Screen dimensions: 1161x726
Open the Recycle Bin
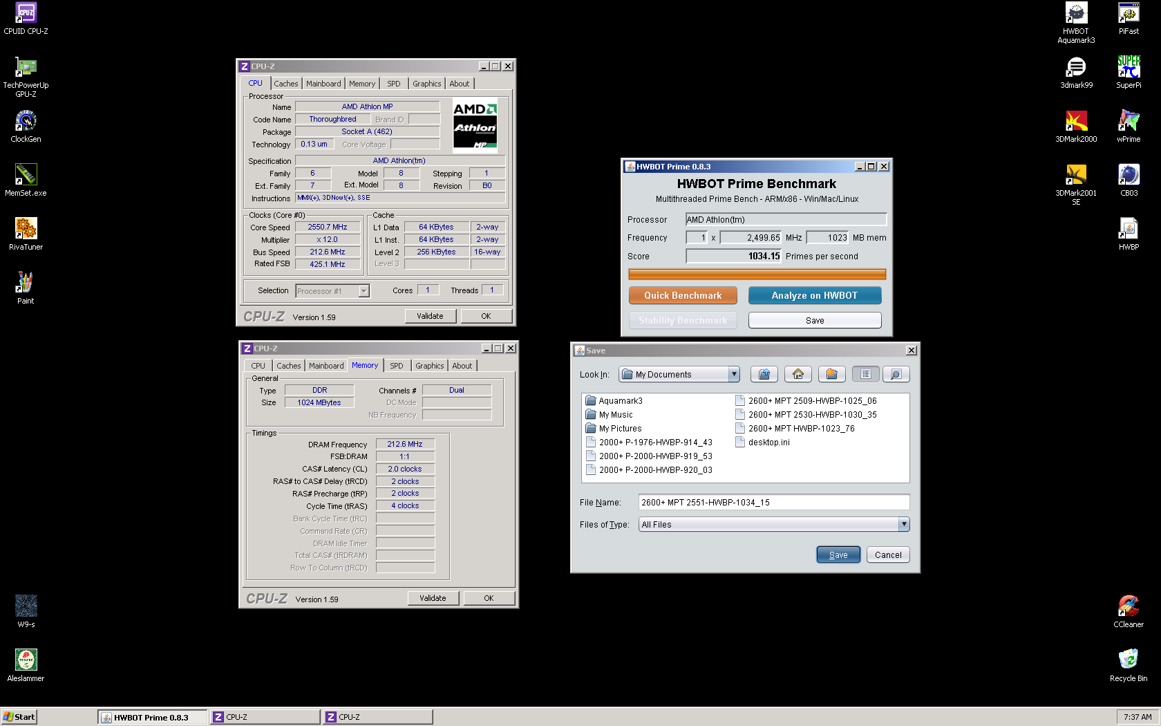(x=1129, y=666)
